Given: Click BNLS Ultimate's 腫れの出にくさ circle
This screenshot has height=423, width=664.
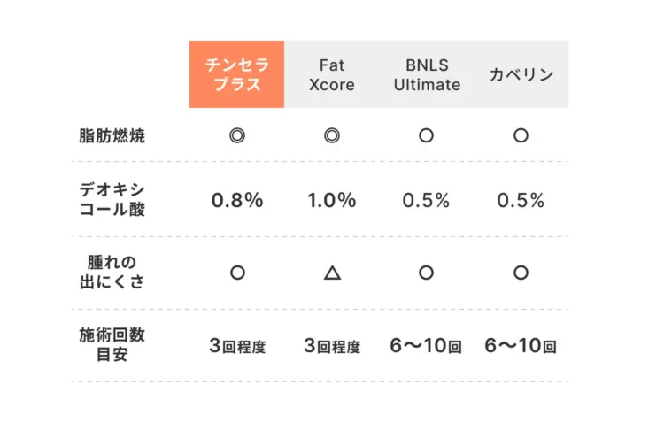Looking at the screenshot, I should point(426,273).
